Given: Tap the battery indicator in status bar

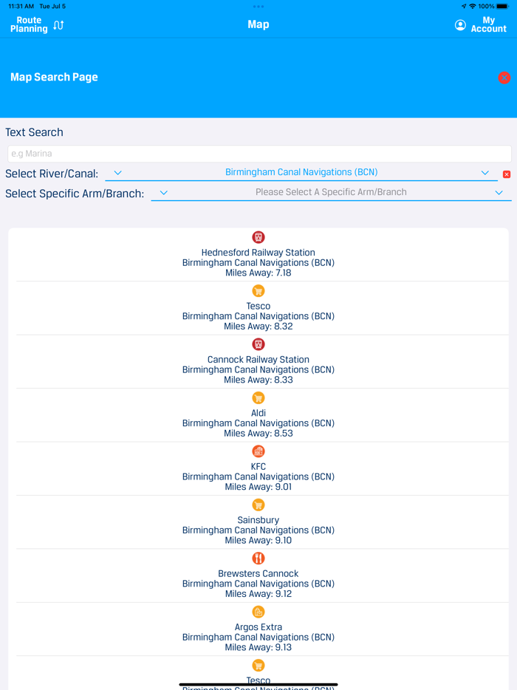Looking at the screenshot, I should 502,6.
